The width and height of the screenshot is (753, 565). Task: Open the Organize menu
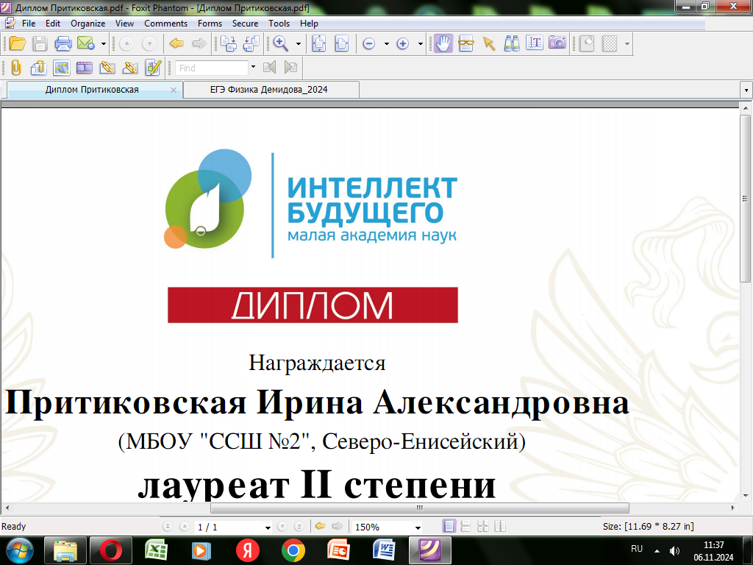(88, 23)
